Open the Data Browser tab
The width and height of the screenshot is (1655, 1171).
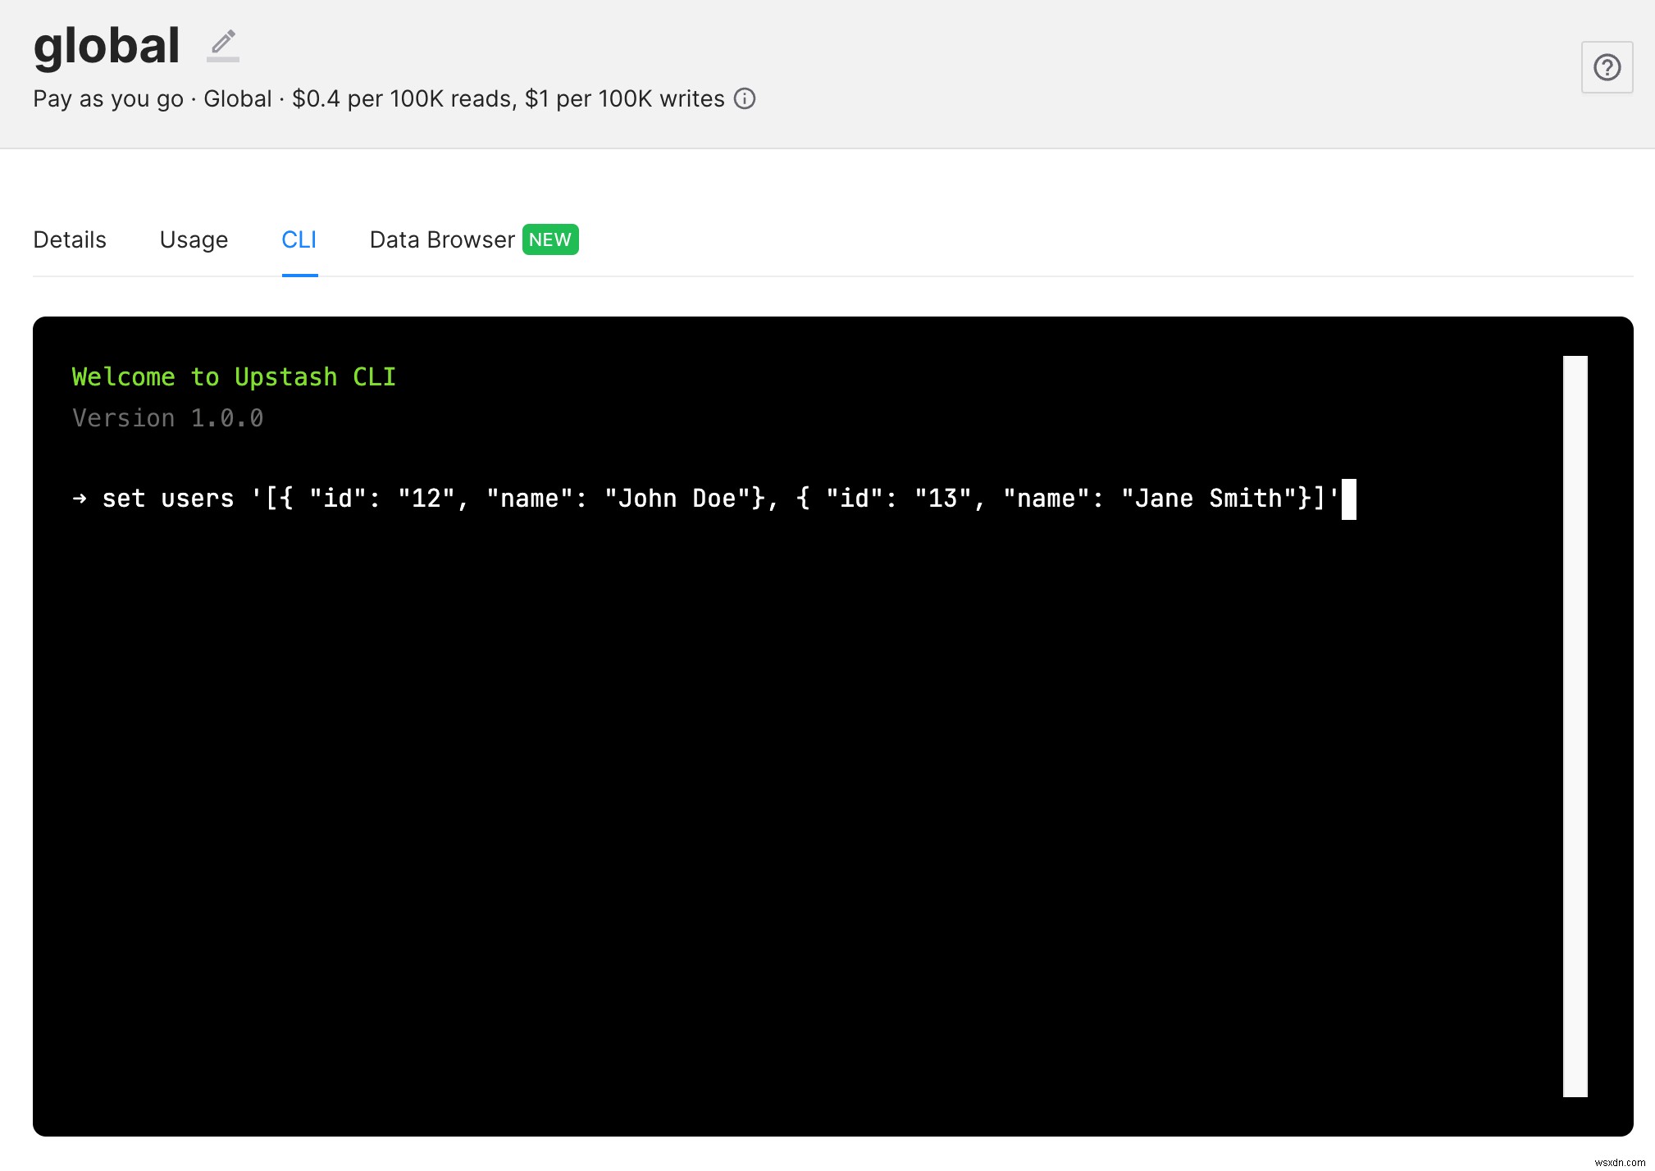pyautogui.click(x=442, y=239)
